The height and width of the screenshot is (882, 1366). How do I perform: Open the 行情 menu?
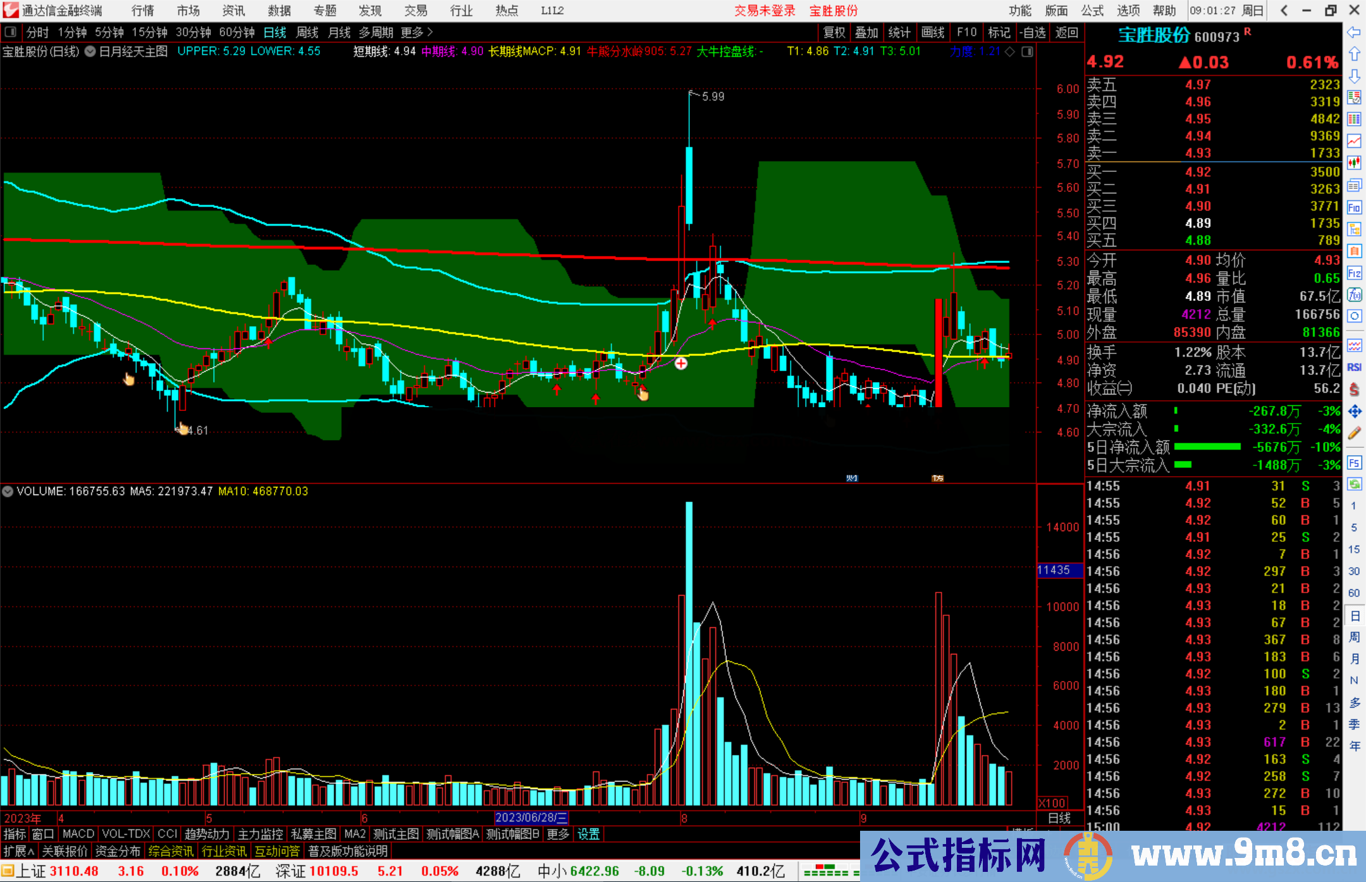pos(143,11)
